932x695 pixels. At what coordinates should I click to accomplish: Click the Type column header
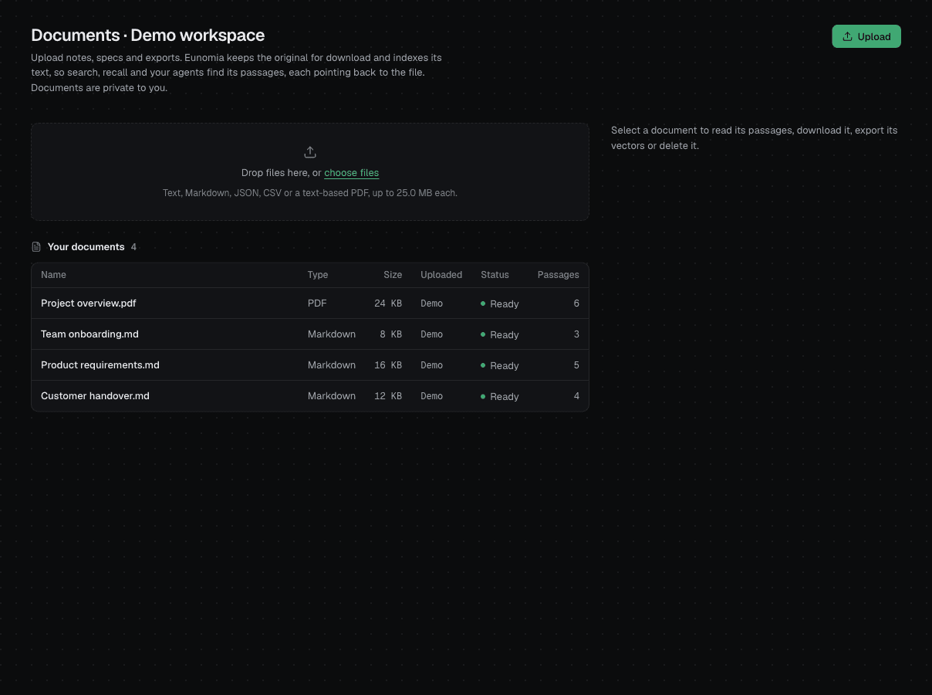click(x=318, y=275)
